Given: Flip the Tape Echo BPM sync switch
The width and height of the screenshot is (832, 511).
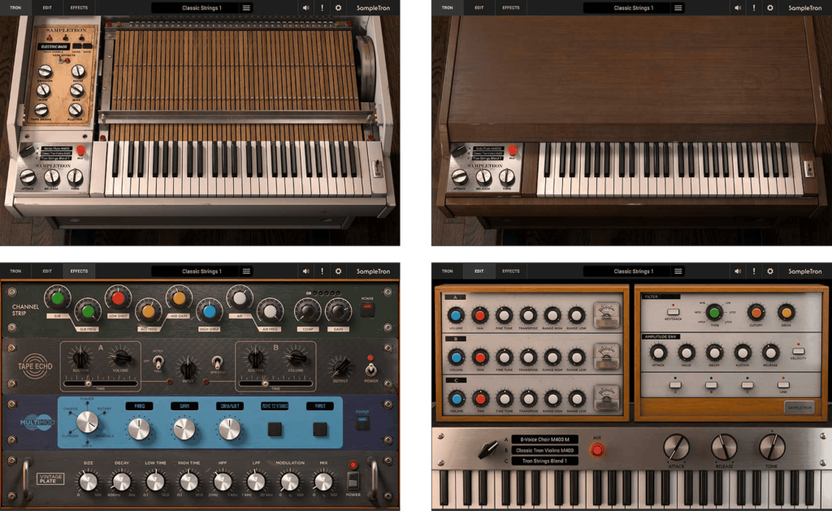Looking at the screenshot, I should click(216, 362).
